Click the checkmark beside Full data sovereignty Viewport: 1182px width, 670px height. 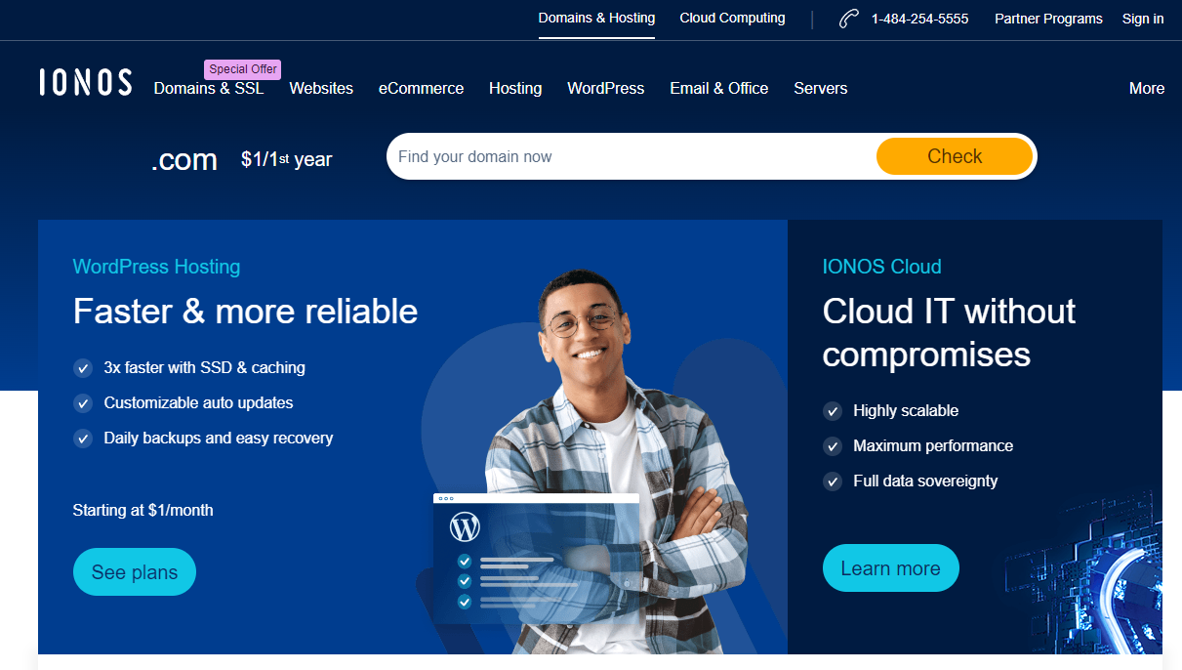click(x=833, y=482)
